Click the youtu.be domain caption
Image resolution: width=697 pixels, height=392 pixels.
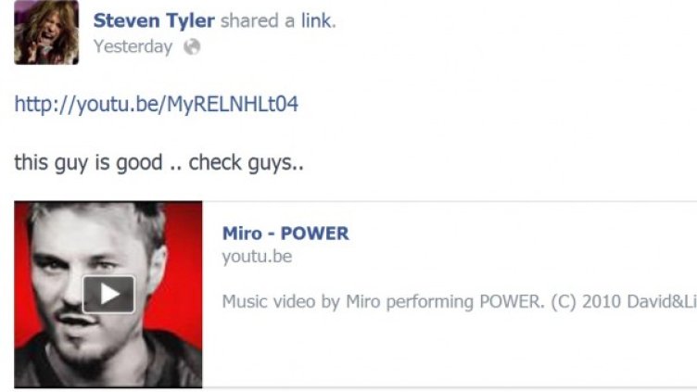click(x=257, y=257)
